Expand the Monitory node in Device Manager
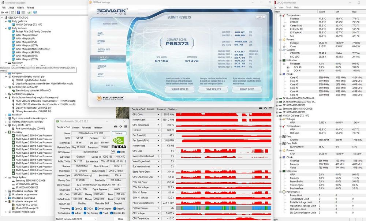The height and width of the screenshot is (221, 366). (6, 115)
